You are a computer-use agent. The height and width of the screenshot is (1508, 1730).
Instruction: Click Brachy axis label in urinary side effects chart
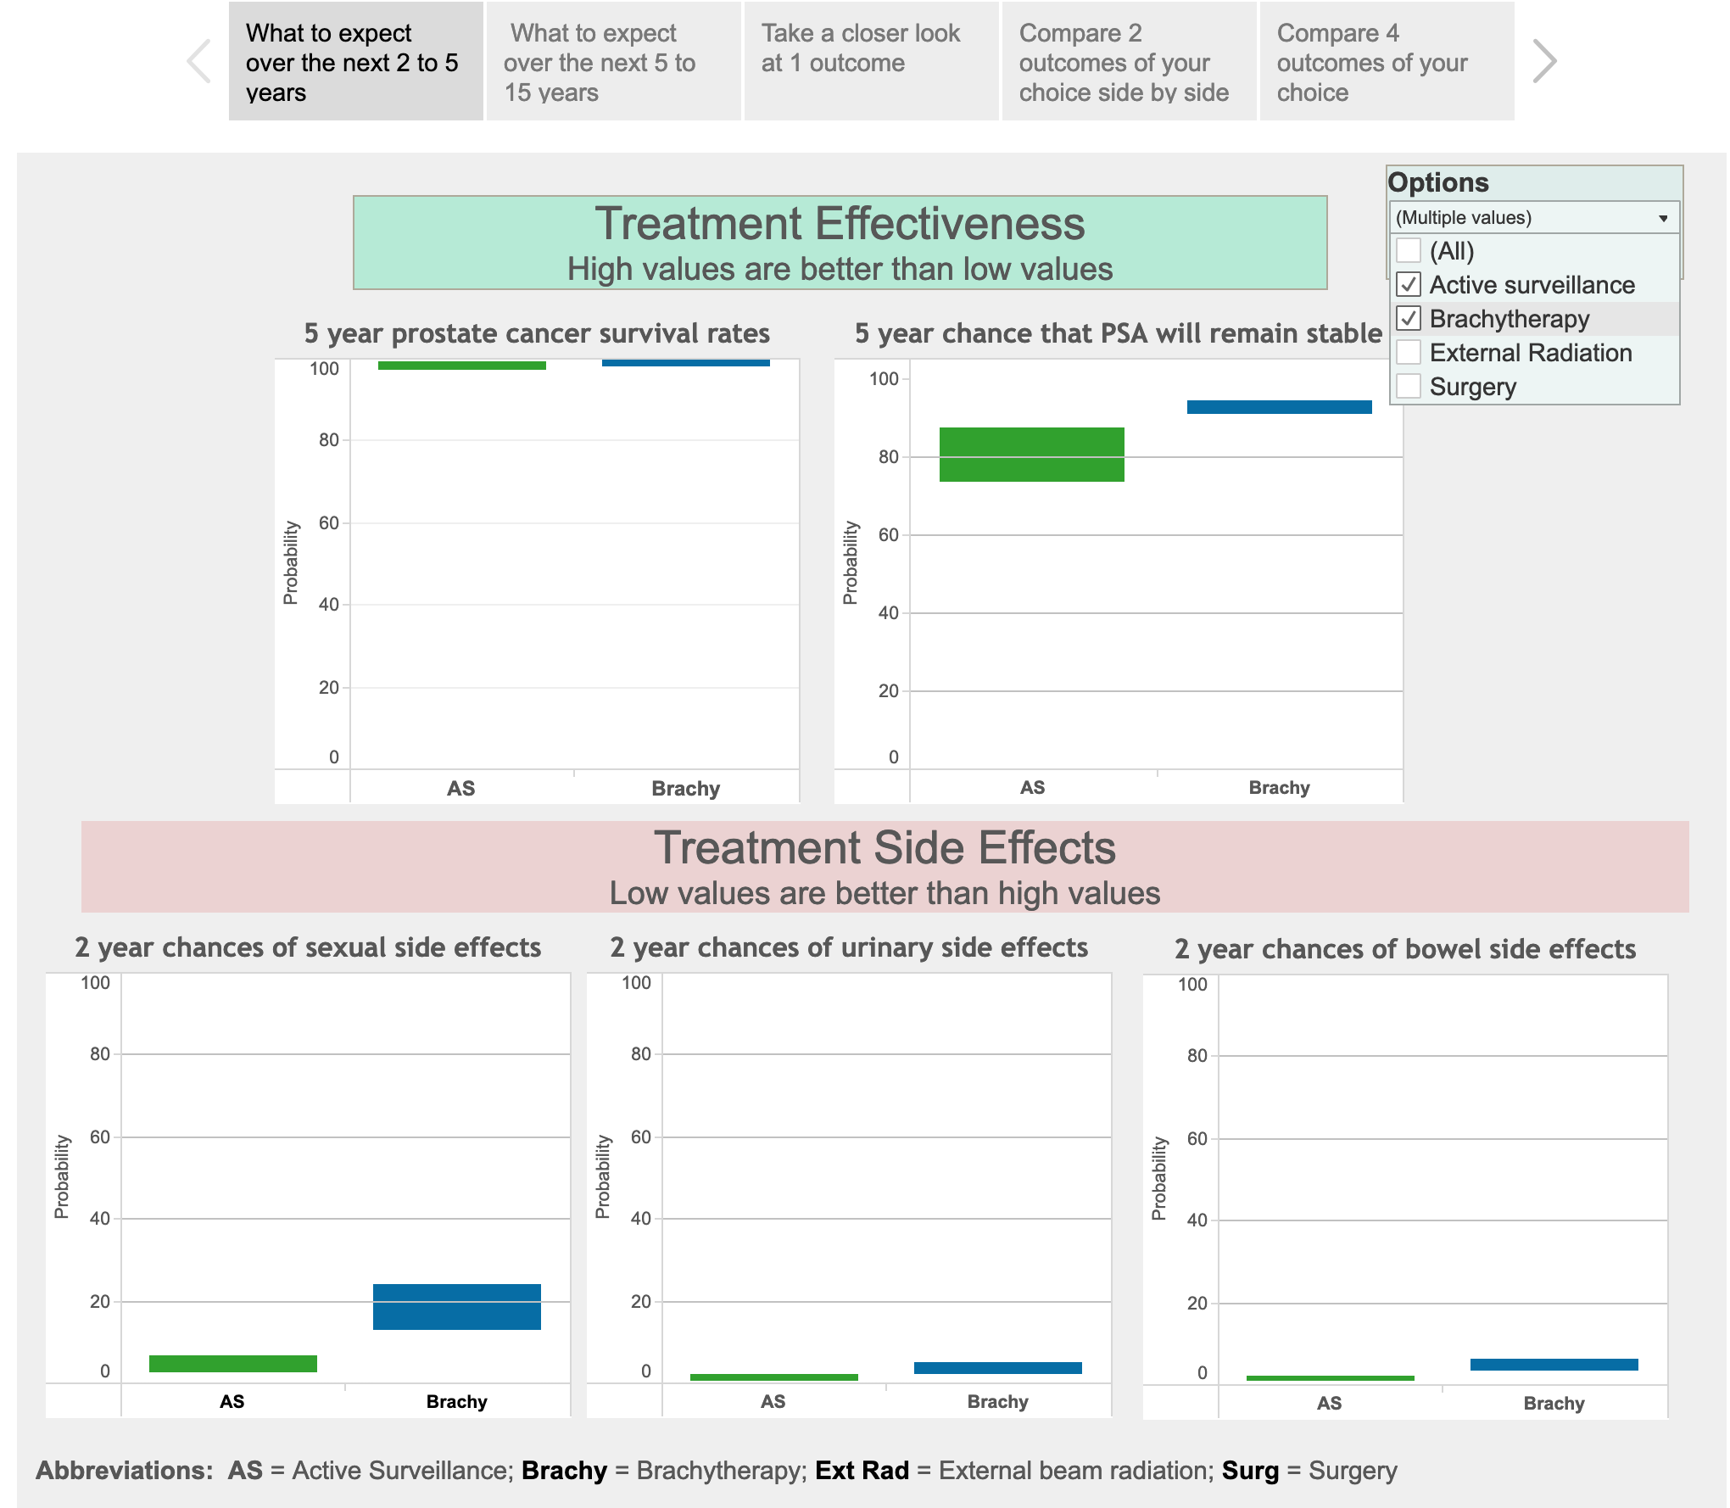pyautogui.click(x=997, y=1402)
